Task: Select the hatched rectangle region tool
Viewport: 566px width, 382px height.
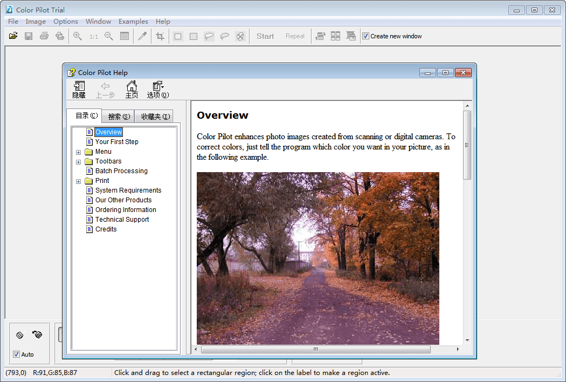Action: click(194, 36)
